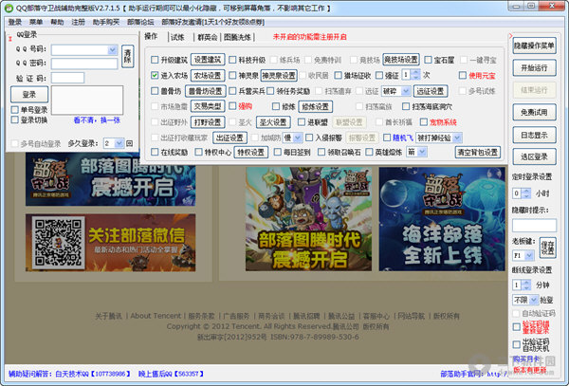Image resolution: width=569 pixels, height=386 pixels.
Task: Open the 注册 menu
Action: (x=78, y=22)
